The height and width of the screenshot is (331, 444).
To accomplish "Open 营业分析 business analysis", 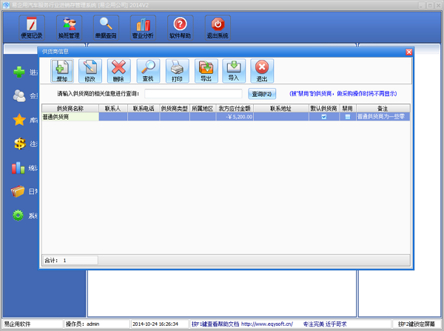I will [x=143, y=27].
